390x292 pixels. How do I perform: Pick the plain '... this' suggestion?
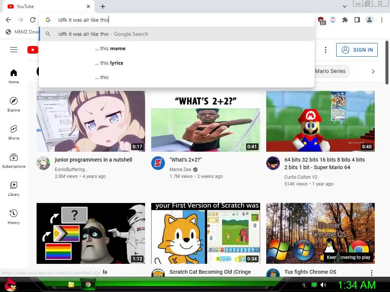[177, 77]
